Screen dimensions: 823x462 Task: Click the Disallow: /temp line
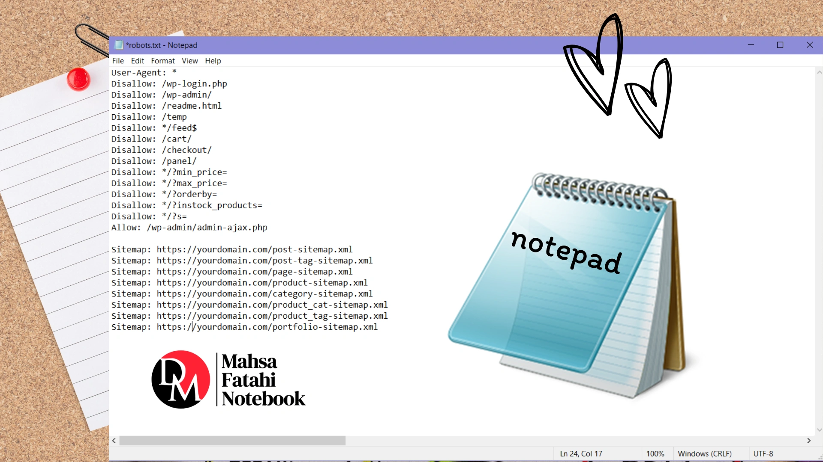149,117
